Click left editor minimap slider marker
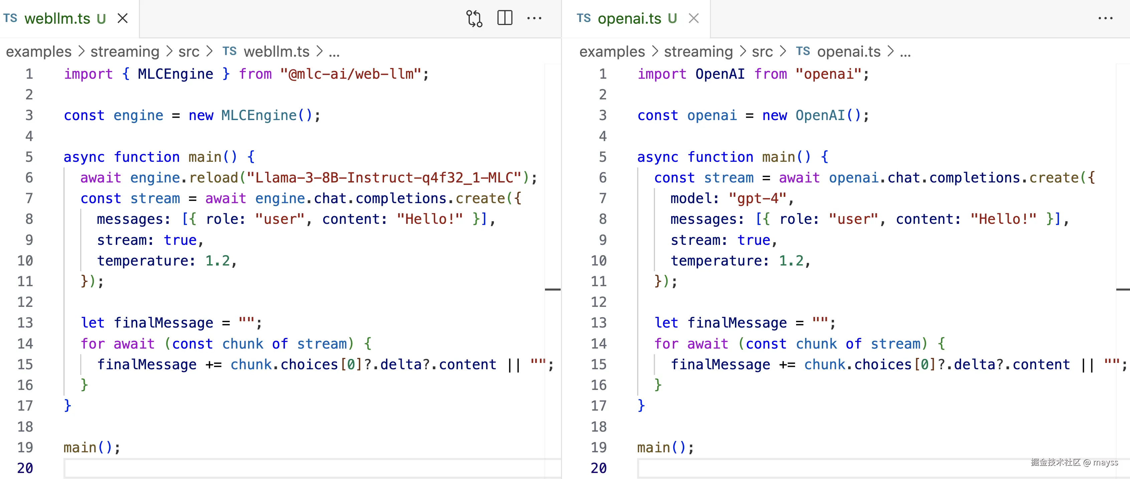Screen dimensions: 1130x479 tap(552, 289)
